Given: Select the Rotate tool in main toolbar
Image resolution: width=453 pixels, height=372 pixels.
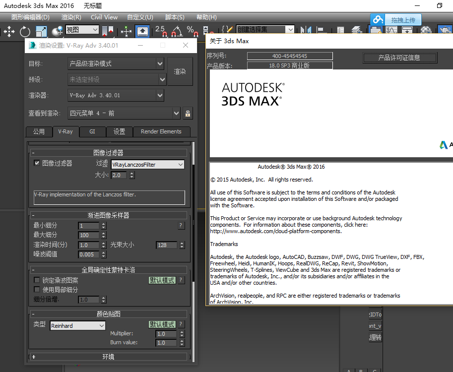Looking at the screenshot, I should click(25, 31).
